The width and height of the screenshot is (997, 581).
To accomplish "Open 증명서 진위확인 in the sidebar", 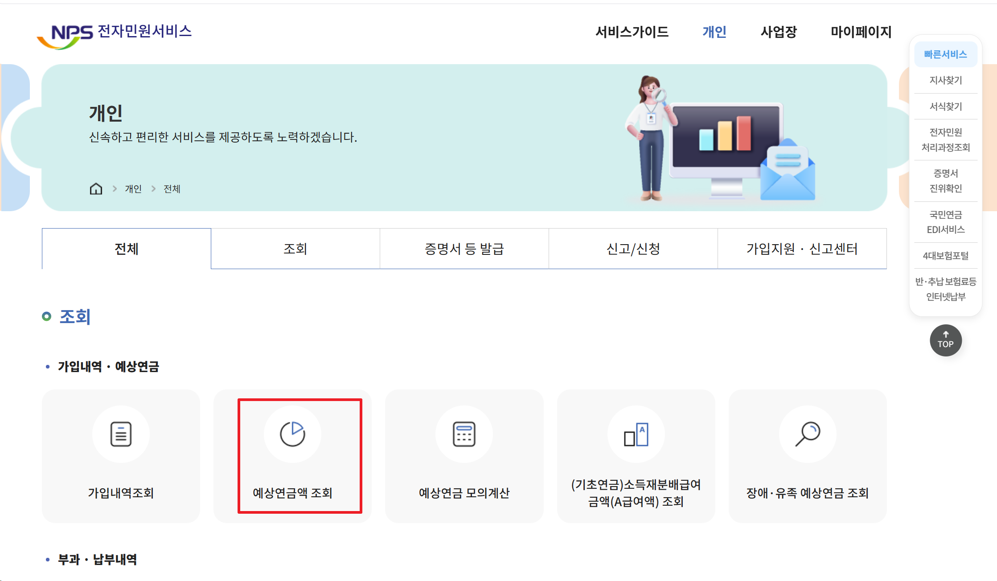I will click(946, 180).
